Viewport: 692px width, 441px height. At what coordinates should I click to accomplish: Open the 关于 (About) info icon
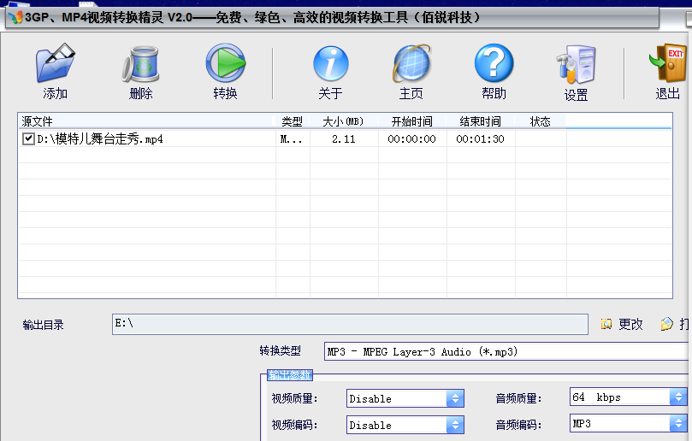pos(330,64)
